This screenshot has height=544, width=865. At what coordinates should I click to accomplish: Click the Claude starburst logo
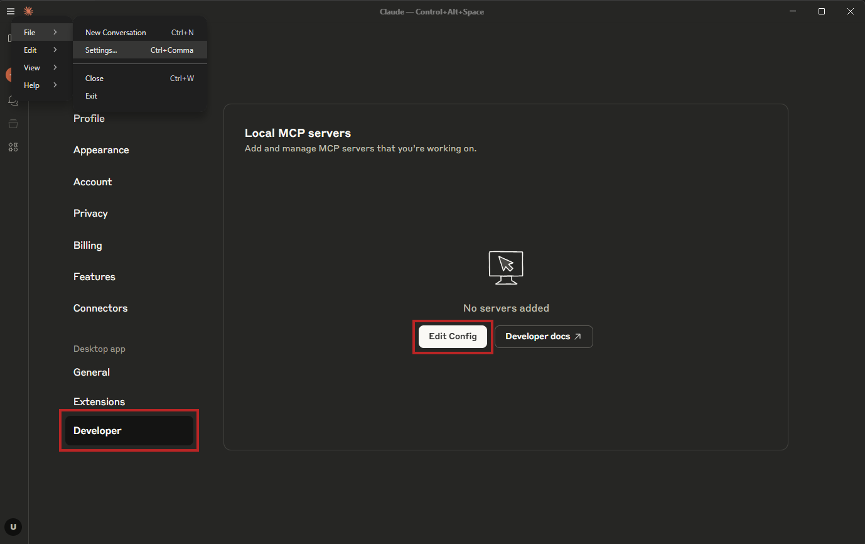coord(28,11)
